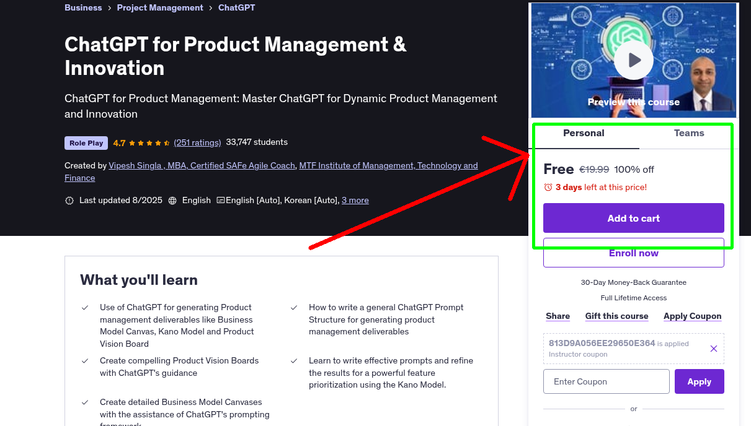Click the breadcrumb chevron after Business
The image size is (751, 426).
(x=109, y=8)
